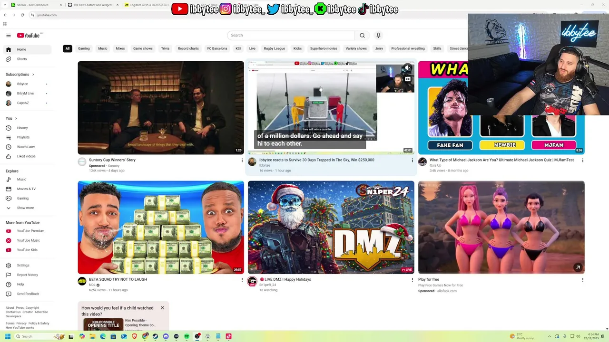Toggle captions on the preview video
The width and height of the screenshot is (609, 342).
tap(408, 79)
